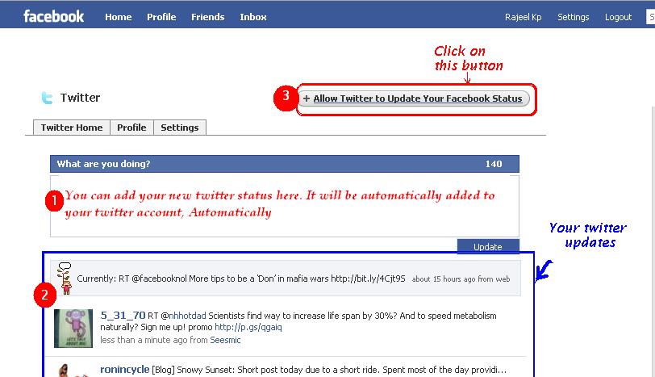
Task: Click the Rajeel Kp account link
Action: (523, 17)
